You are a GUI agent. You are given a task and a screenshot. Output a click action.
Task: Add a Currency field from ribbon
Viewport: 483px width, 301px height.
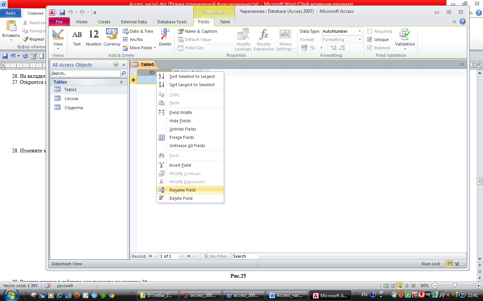[x=112, y=38]
